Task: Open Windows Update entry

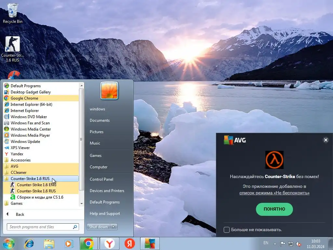Action: click(41, 141)
